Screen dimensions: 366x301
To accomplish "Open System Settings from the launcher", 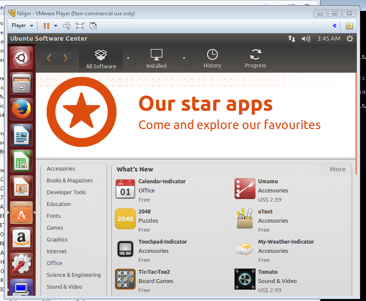I will [21, 264].
